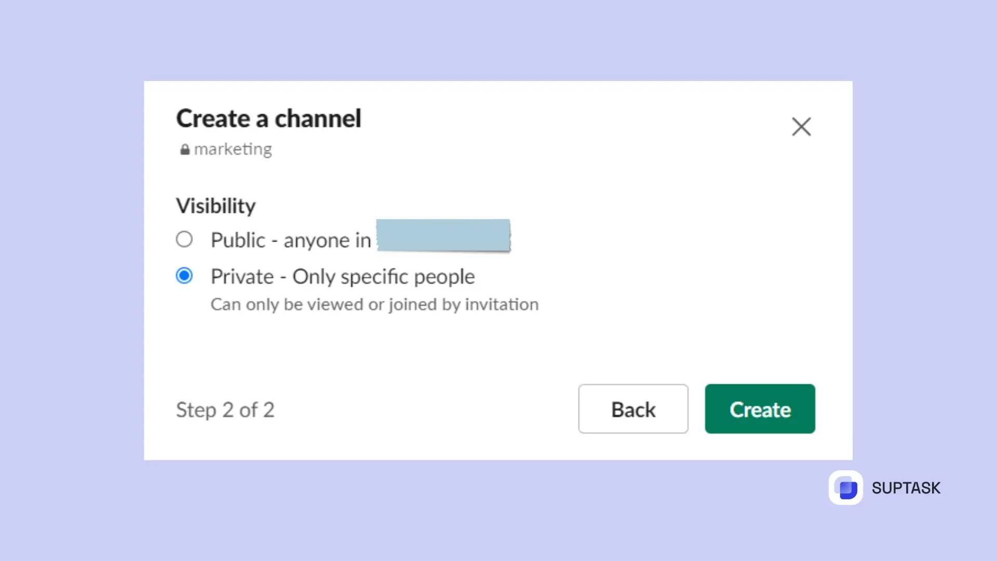Click the 'Create a channel' title
997x561 pixels.
click(x=268, y=118)
